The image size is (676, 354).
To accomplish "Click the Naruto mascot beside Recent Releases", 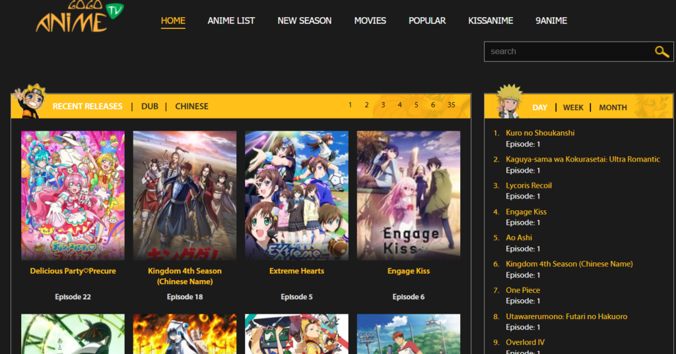I will [x=29, y=102].
